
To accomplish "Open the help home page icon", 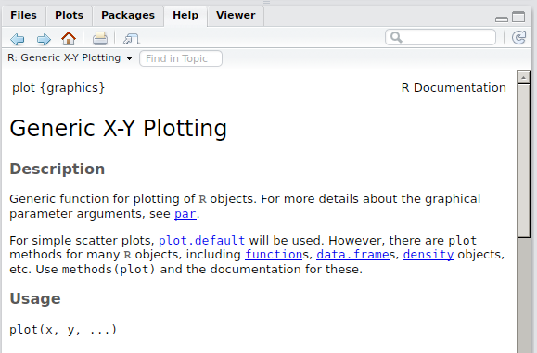I will coord(69,38).
